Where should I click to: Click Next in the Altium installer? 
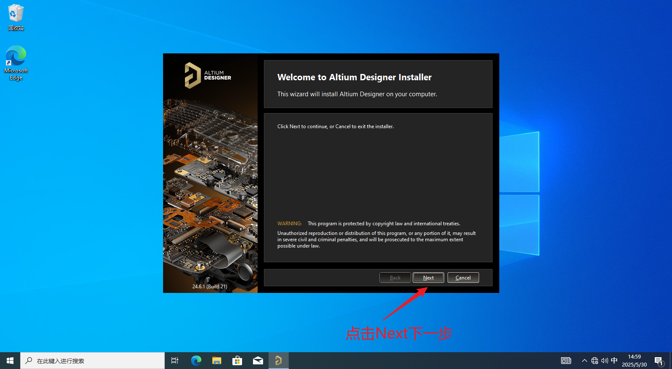[428, 278]
